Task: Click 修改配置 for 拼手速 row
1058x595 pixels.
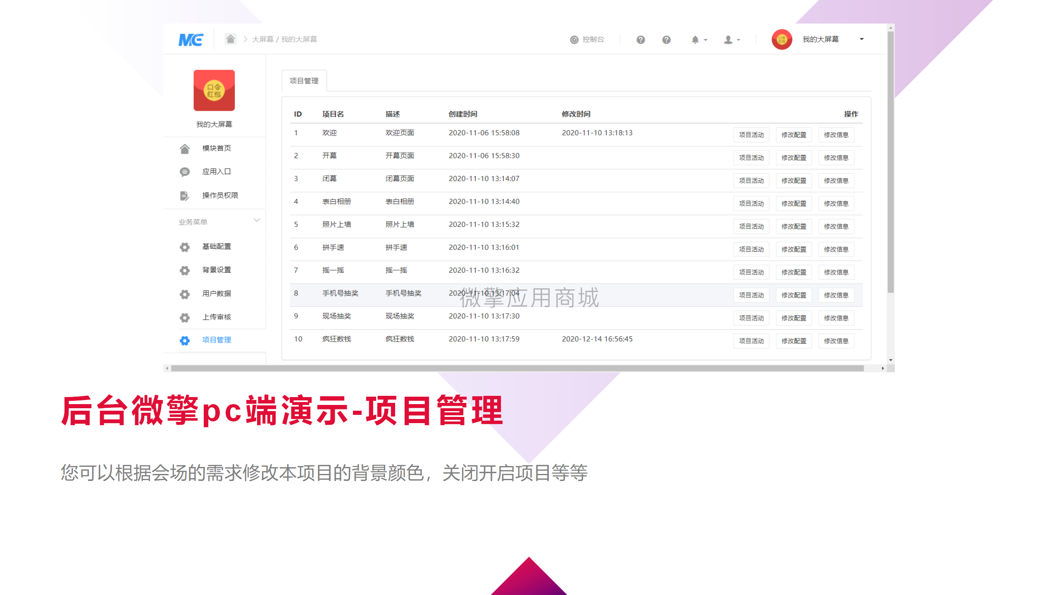Action: click(793, 250)
